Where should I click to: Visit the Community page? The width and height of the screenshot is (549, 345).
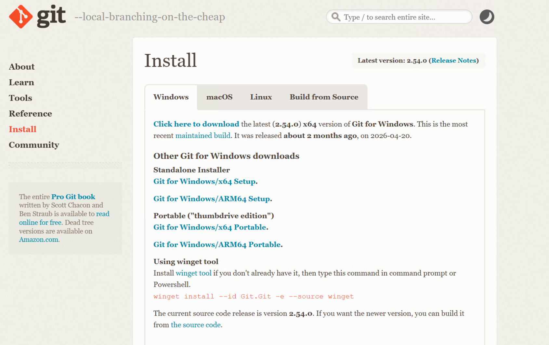pyautogui.click(x=34, y=145)
